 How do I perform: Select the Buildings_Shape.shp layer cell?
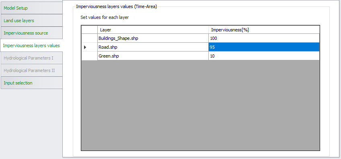coord(153,38)
